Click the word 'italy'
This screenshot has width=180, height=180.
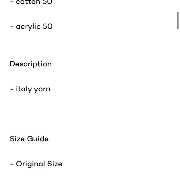[24, 89]
